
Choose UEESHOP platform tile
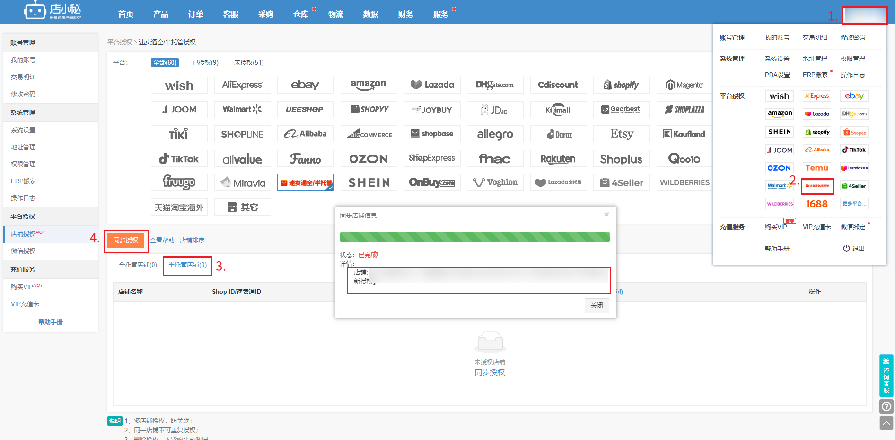tap(306, 110)
